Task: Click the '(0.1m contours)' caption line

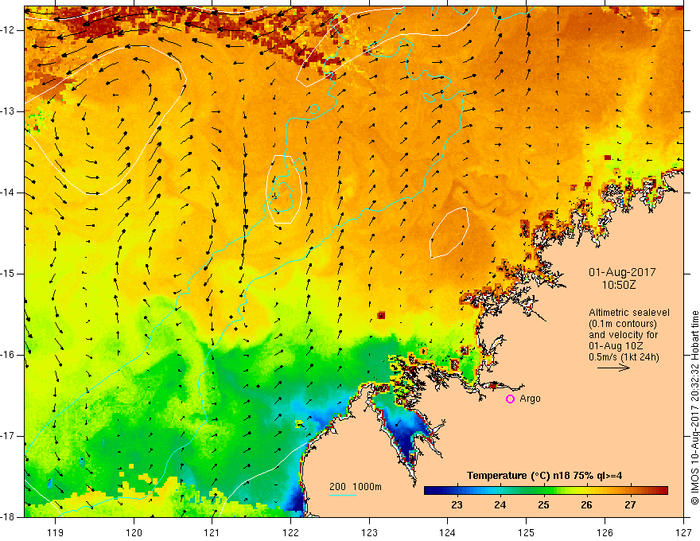Action: pyautogui.click(x=623, y=324)
